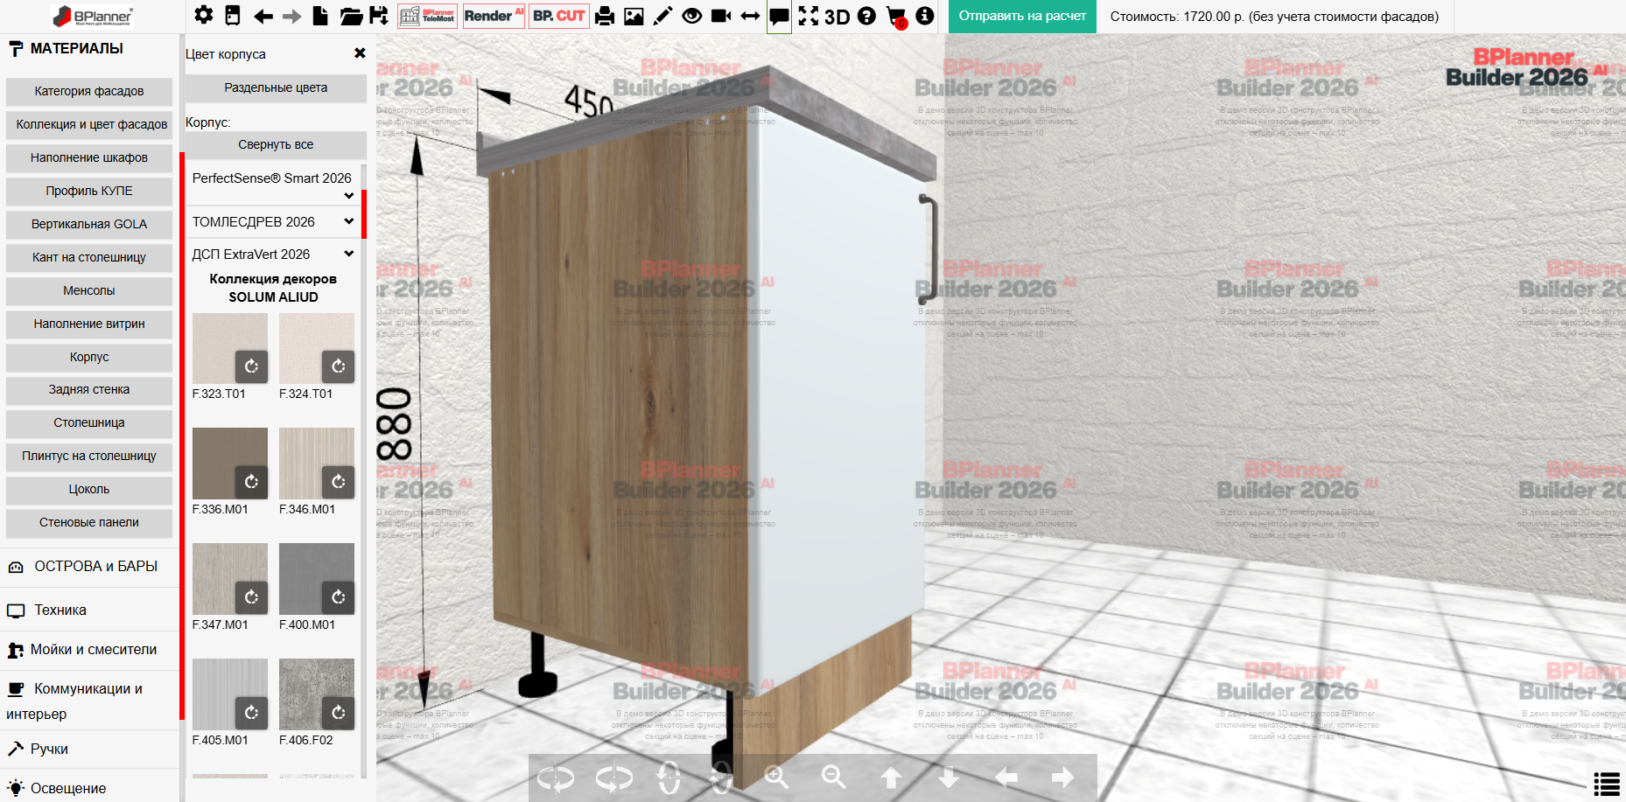1626x802 pixels.
Task: Rotate texture on swatch F.323.T01
Action: [251, 366]
